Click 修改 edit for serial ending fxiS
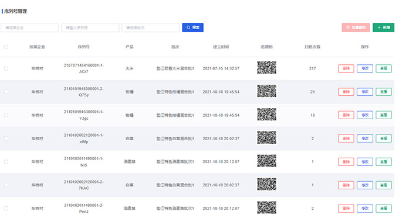The width and height of the screenshot is (399, 215). click(x=365, y=162)
